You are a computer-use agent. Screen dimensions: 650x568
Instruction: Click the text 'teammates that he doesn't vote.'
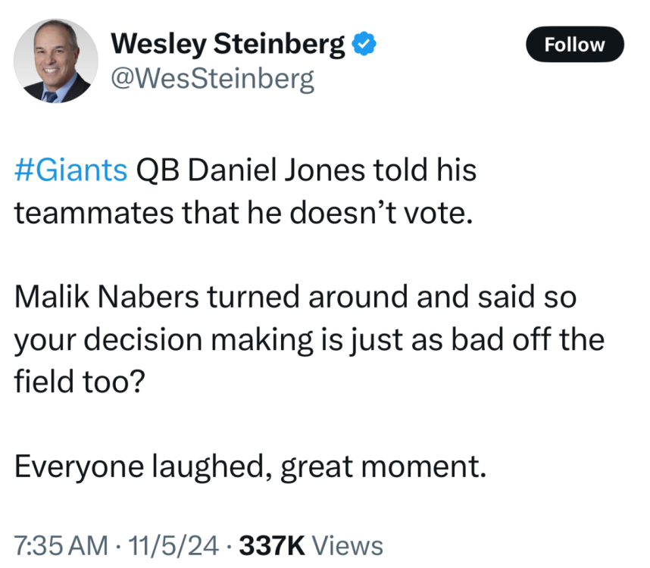click(244, 213)
